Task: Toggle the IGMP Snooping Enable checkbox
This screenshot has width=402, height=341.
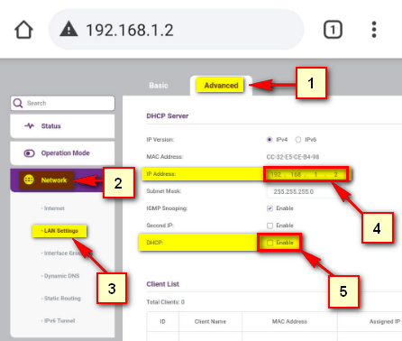Action: coord(270,208)
